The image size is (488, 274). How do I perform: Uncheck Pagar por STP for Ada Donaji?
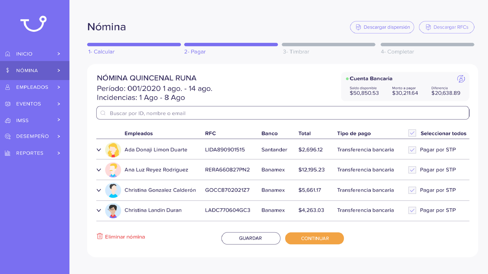[x=412, y=150]
